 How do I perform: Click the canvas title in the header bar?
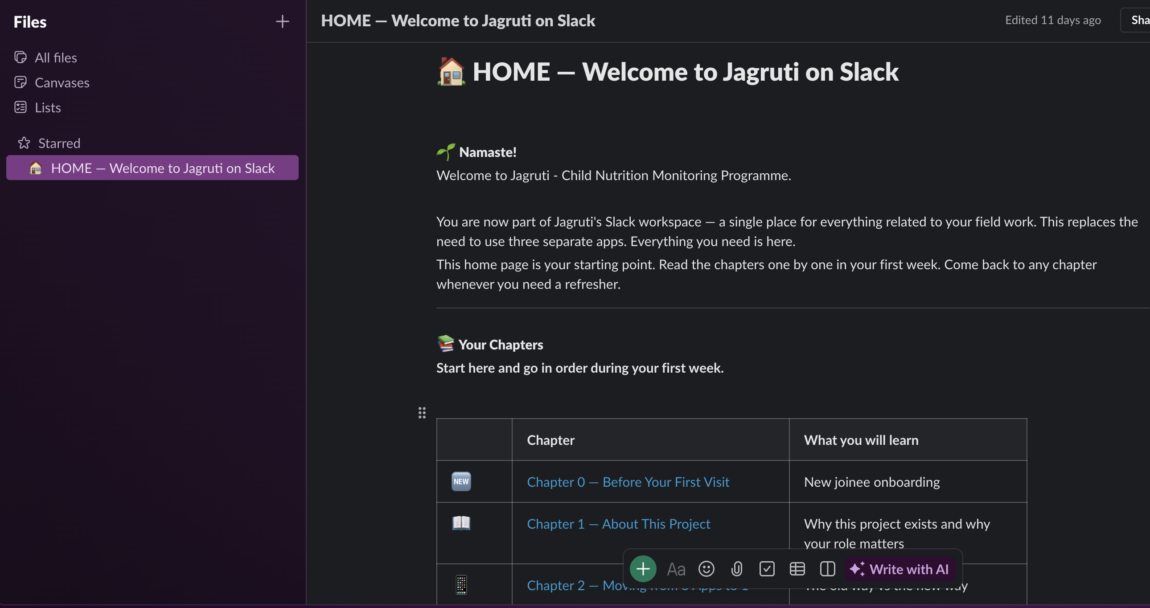[458, 21]
